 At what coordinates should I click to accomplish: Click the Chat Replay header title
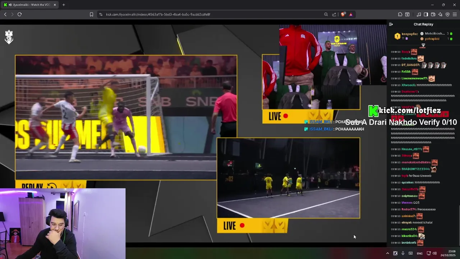coord(423,24)
